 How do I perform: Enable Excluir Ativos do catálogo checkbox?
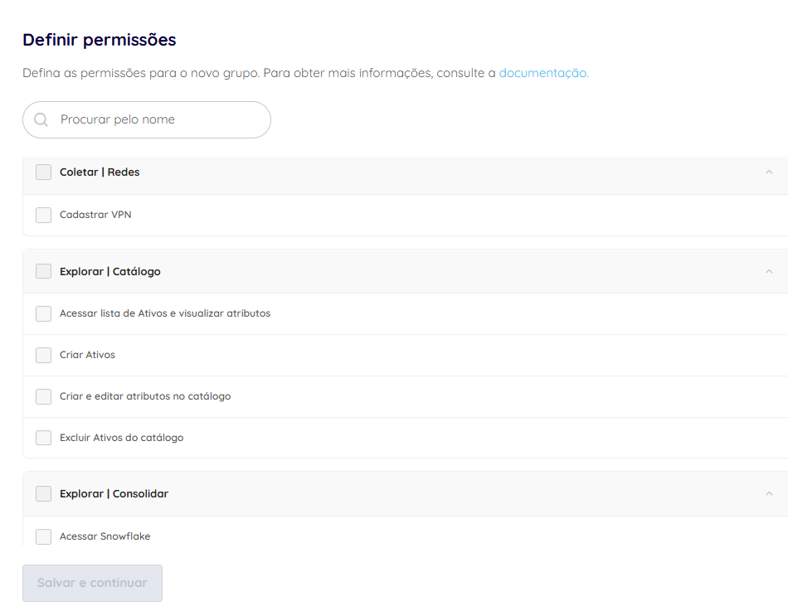(44, 438)
